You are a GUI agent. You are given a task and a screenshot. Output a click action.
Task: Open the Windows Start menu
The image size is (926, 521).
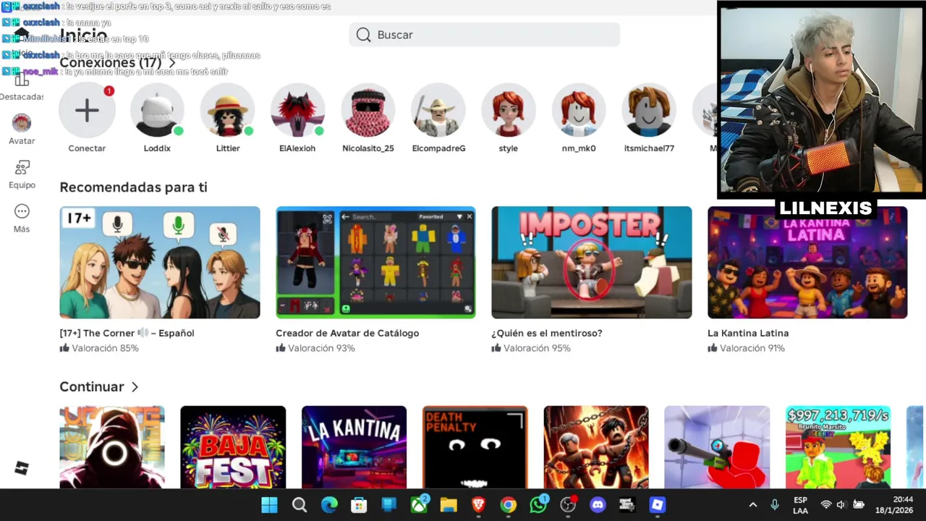(269, 505)
